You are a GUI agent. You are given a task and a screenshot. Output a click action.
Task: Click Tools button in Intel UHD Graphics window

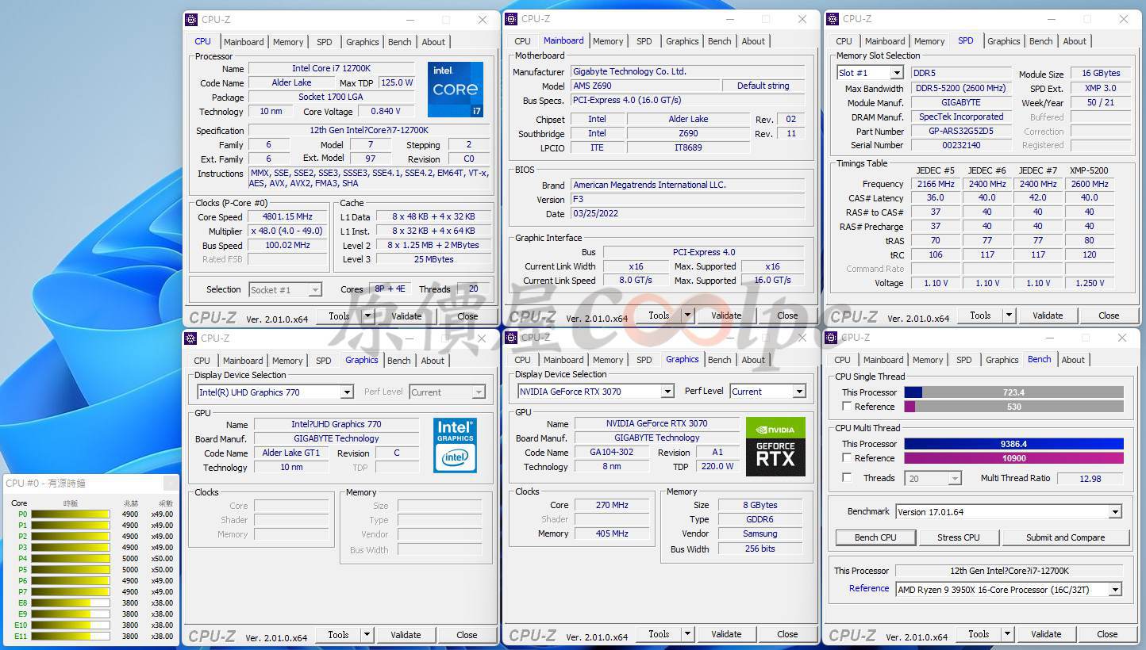(338, 635)
